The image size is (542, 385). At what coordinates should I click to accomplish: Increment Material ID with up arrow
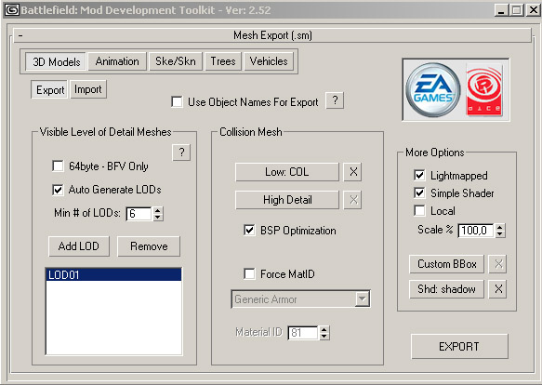[324, 329]
